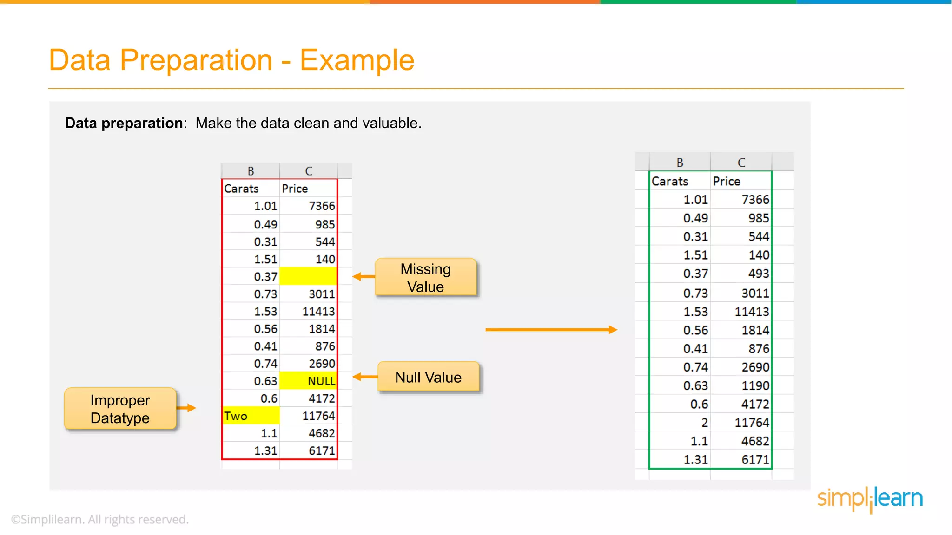Click the 'Null Value' callout box

pos(428,377)
